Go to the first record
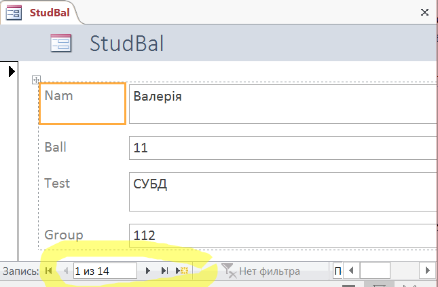 pyautogui.click(x=48, y=271)
